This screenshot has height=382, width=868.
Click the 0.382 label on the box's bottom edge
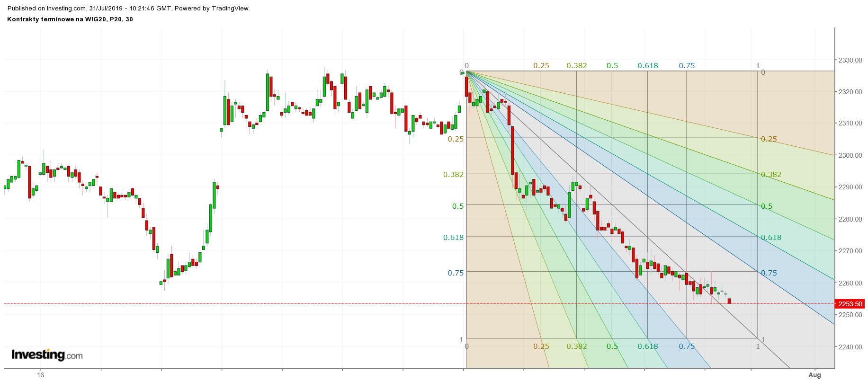coord(577,346)
